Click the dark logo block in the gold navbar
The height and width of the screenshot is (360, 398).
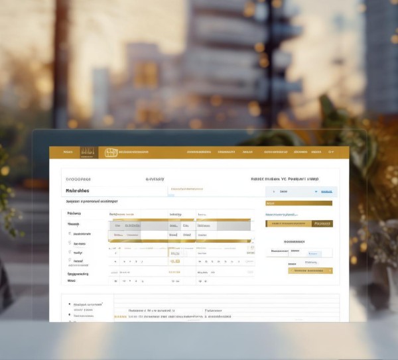pos(88,152)
